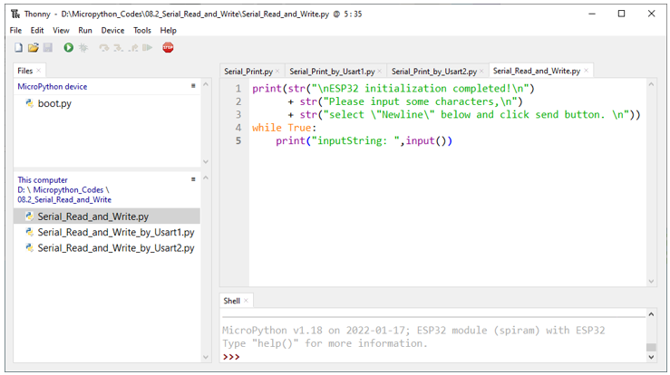Switch to the Serial_Print_by_Usart2.py tab

[x=434, y=72]
